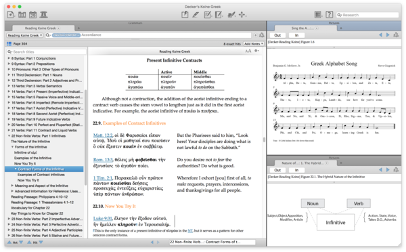Image resolution: width=406 pixels, height=252 pixels.
Task: Expand 13 Verbs: Part 3 Verbal Semantics
Action: 9,86
